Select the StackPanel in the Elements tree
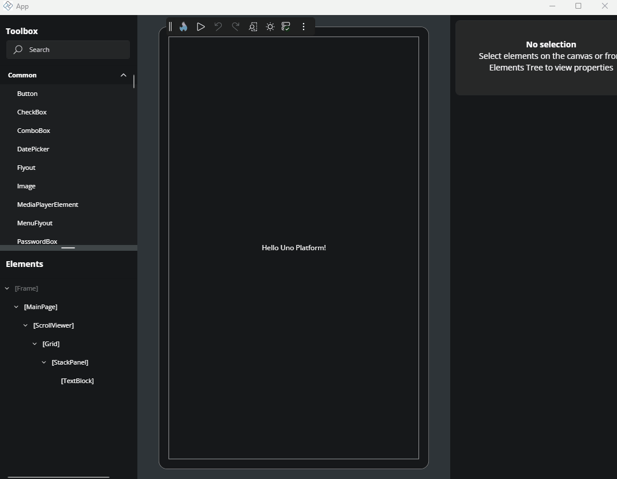Image resolution: width=617 pixels, height=479 pixels. 69,362
